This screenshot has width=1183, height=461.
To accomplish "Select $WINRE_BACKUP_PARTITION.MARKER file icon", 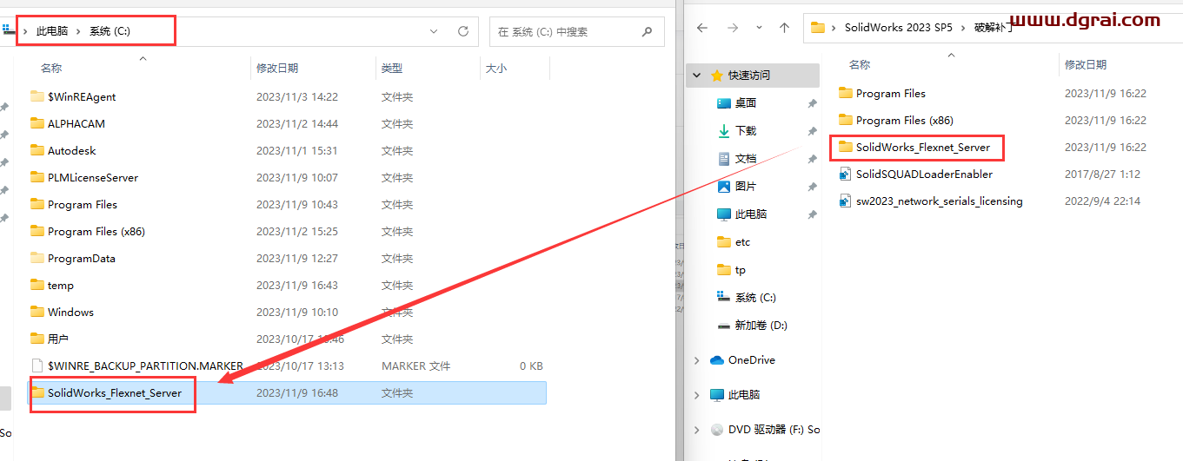I will (x=37, y=366).
